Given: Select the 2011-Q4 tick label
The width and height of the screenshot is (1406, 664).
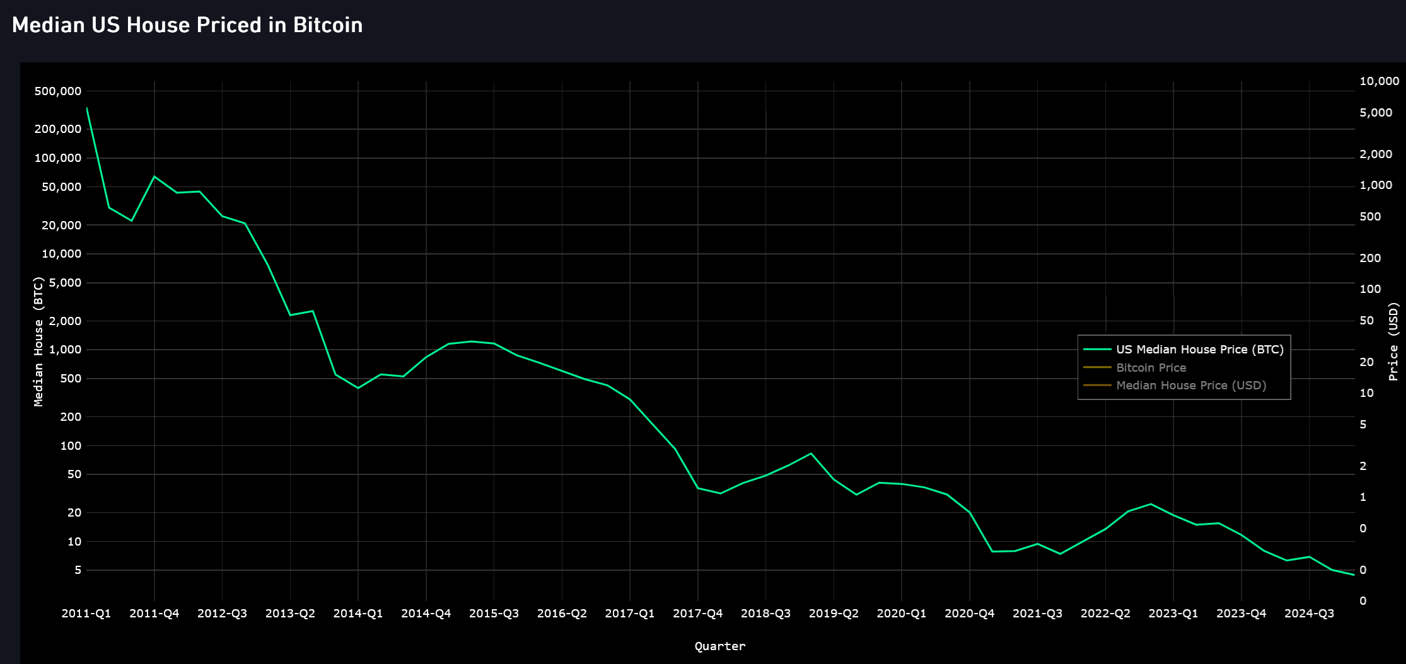Looking at the screenshot, I should 154,614.
